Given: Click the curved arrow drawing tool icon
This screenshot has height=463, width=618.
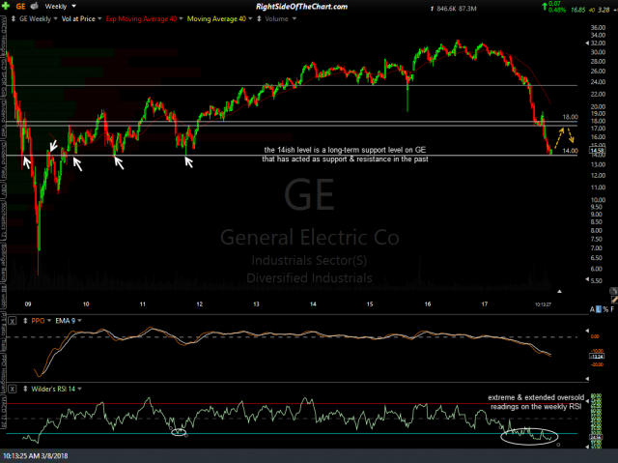Looking at the screenshot, I should coord(614,291).
